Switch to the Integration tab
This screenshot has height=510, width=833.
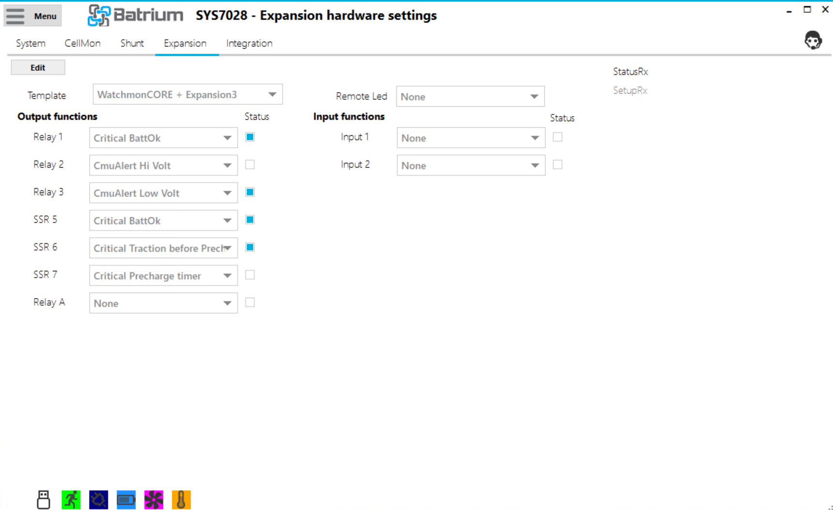(249, 43)
